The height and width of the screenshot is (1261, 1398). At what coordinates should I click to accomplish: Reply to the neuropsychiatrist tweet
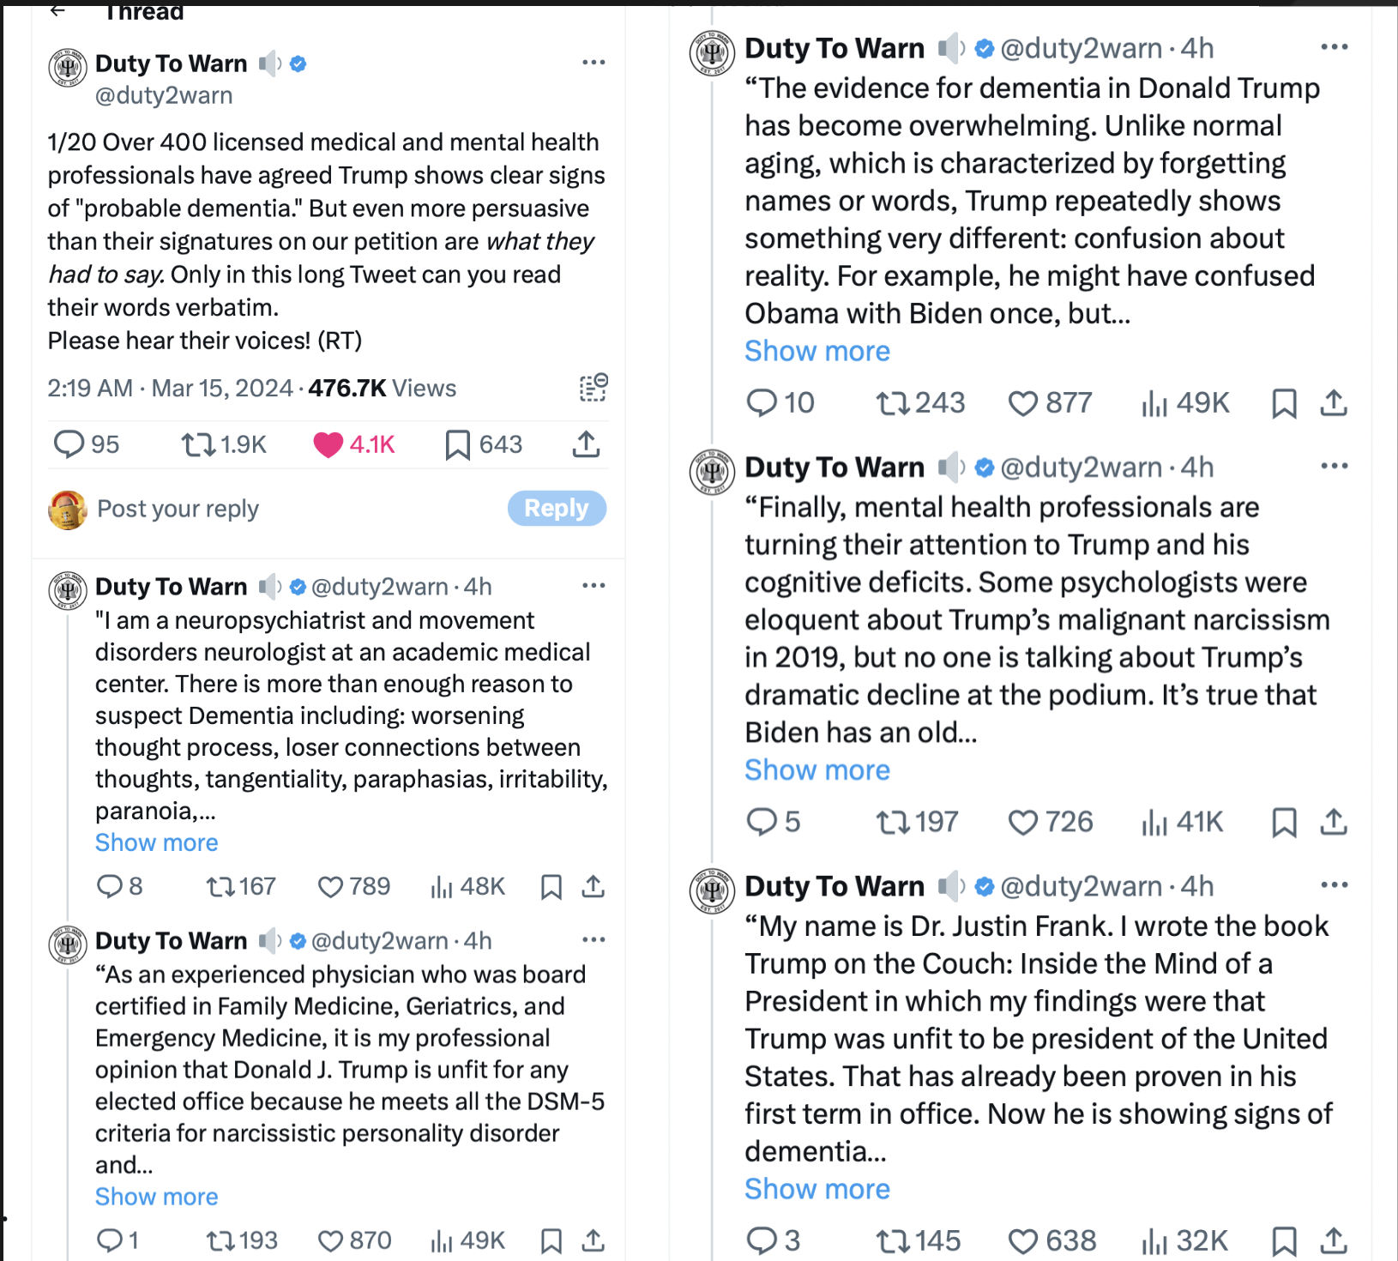110,886
